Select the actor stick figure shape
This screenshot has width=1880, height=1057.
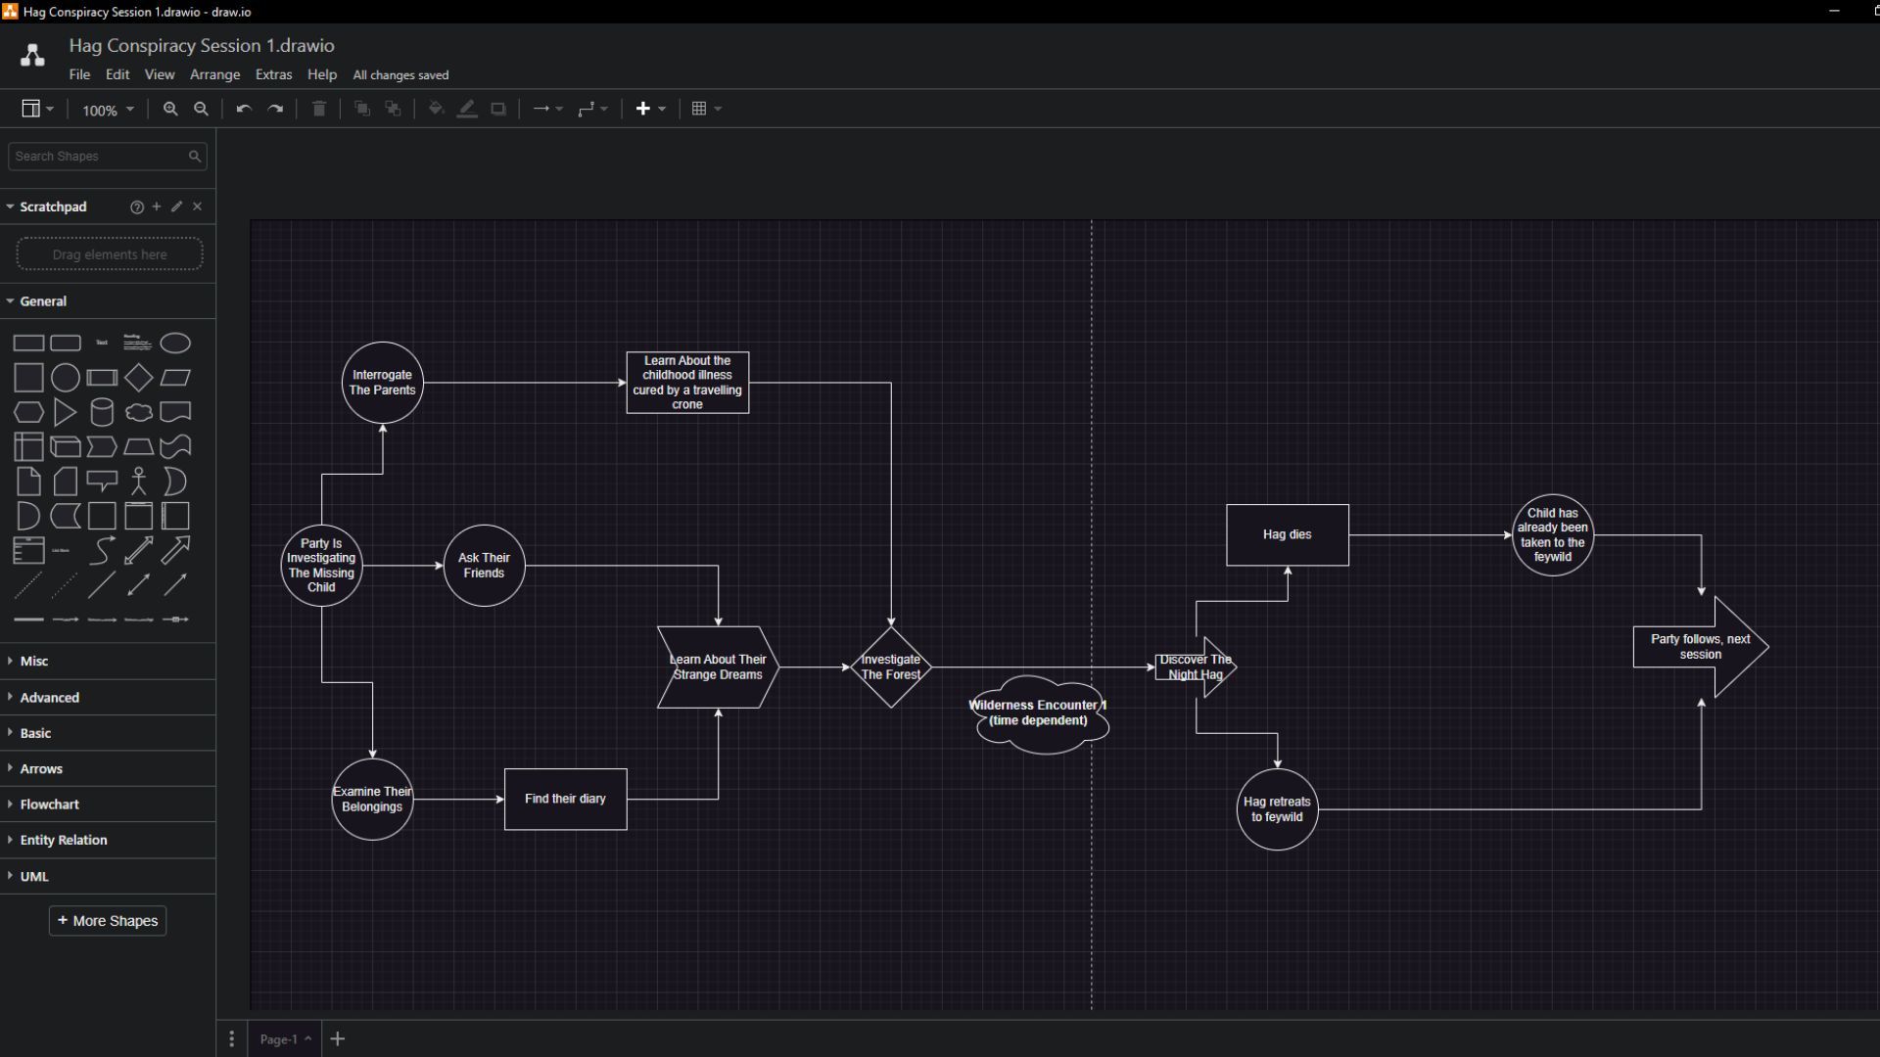tap(139, 482)
